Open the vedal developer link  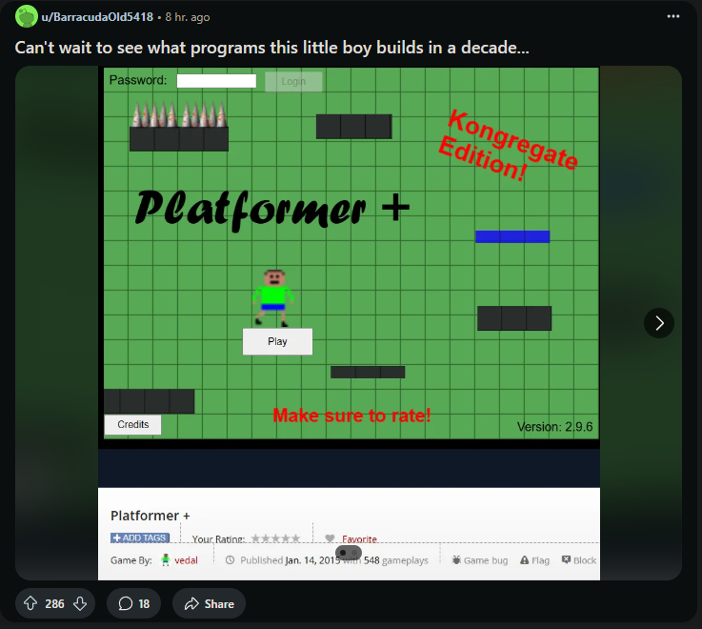(x=187, y=560)
